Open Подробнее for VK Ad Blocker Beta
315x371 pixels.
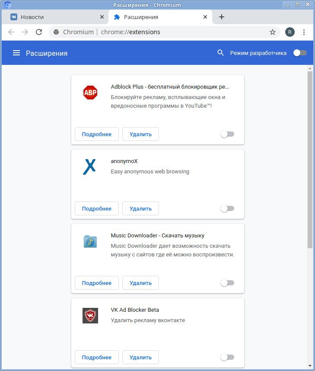click(x=97, y=357)
